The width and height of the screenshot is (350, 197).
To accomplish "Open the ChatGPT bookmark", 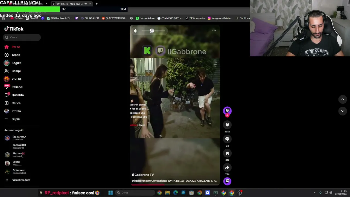I will click(32, 18).
